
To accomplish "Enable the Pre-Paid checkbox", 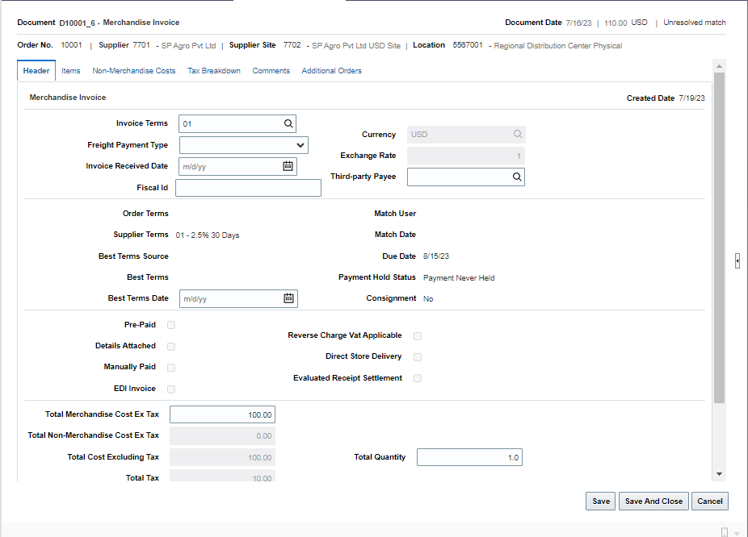I will coord(170,324).
